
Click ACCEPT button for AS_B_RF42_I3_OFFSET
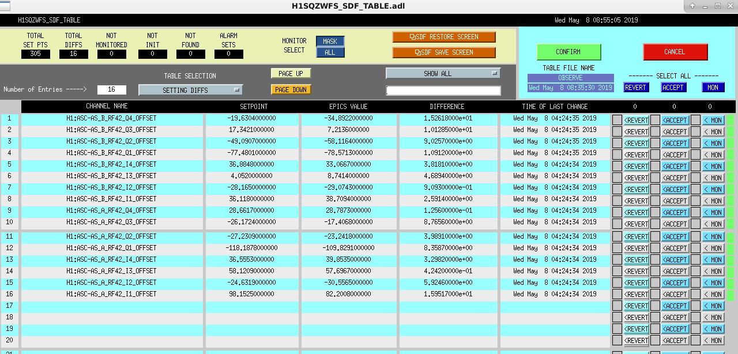675,178
